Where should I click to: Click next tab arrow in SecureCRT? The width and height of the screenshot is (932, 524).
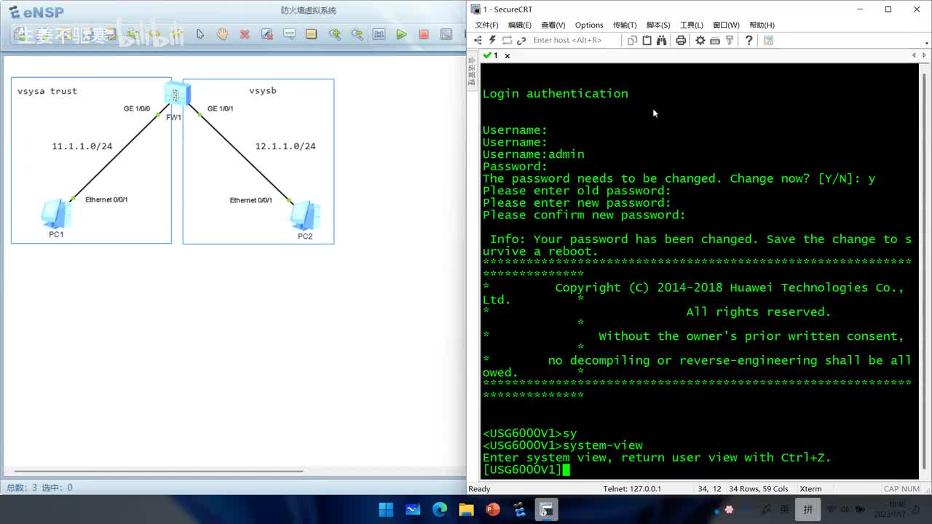pyautogui.click(x=925, y=55)
